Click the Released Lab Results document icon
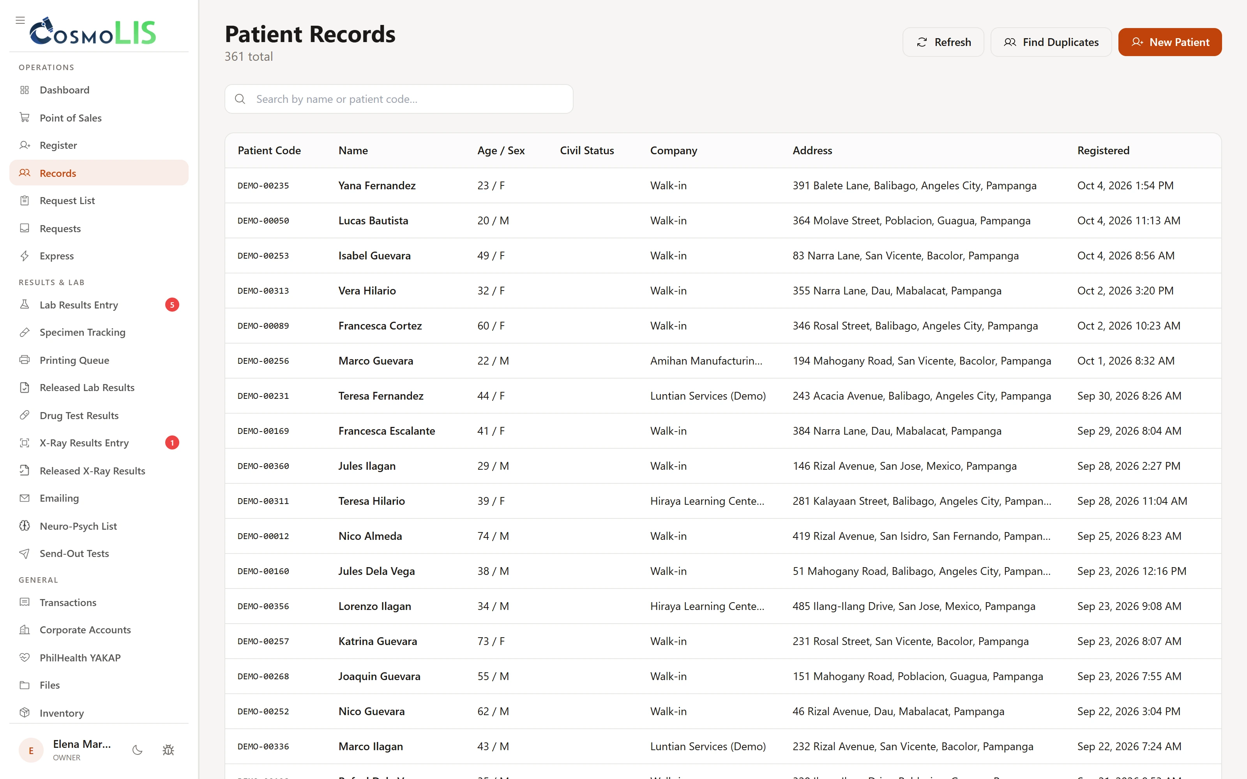The image size is (1247, 779). tap(24, 388)
